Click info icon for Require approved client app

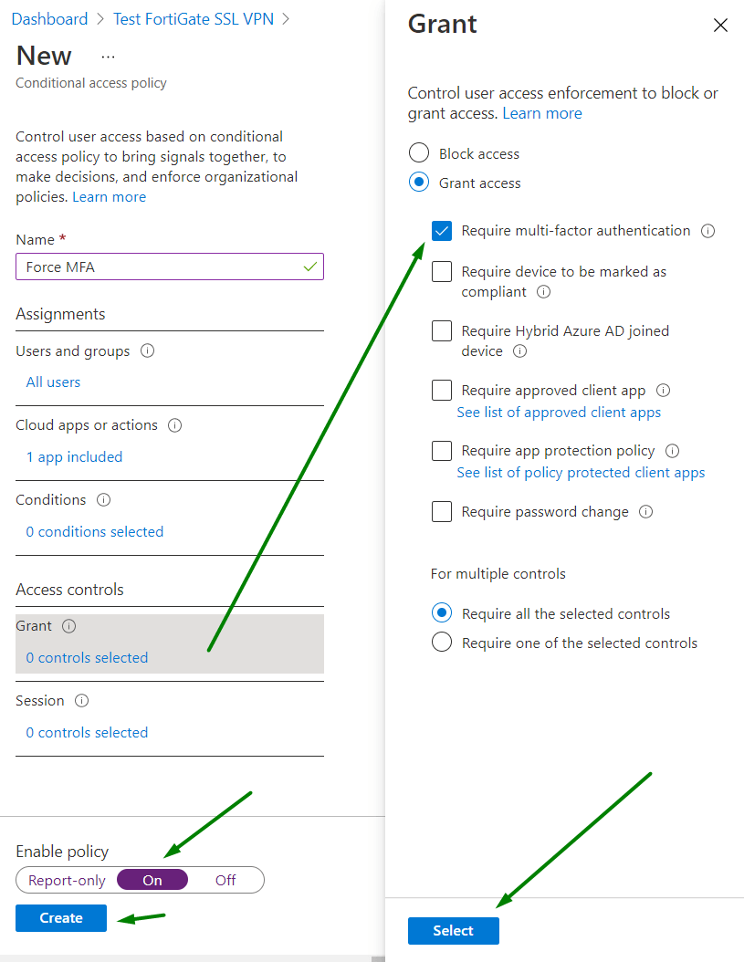pyautogui.click(x=664, y=391)
